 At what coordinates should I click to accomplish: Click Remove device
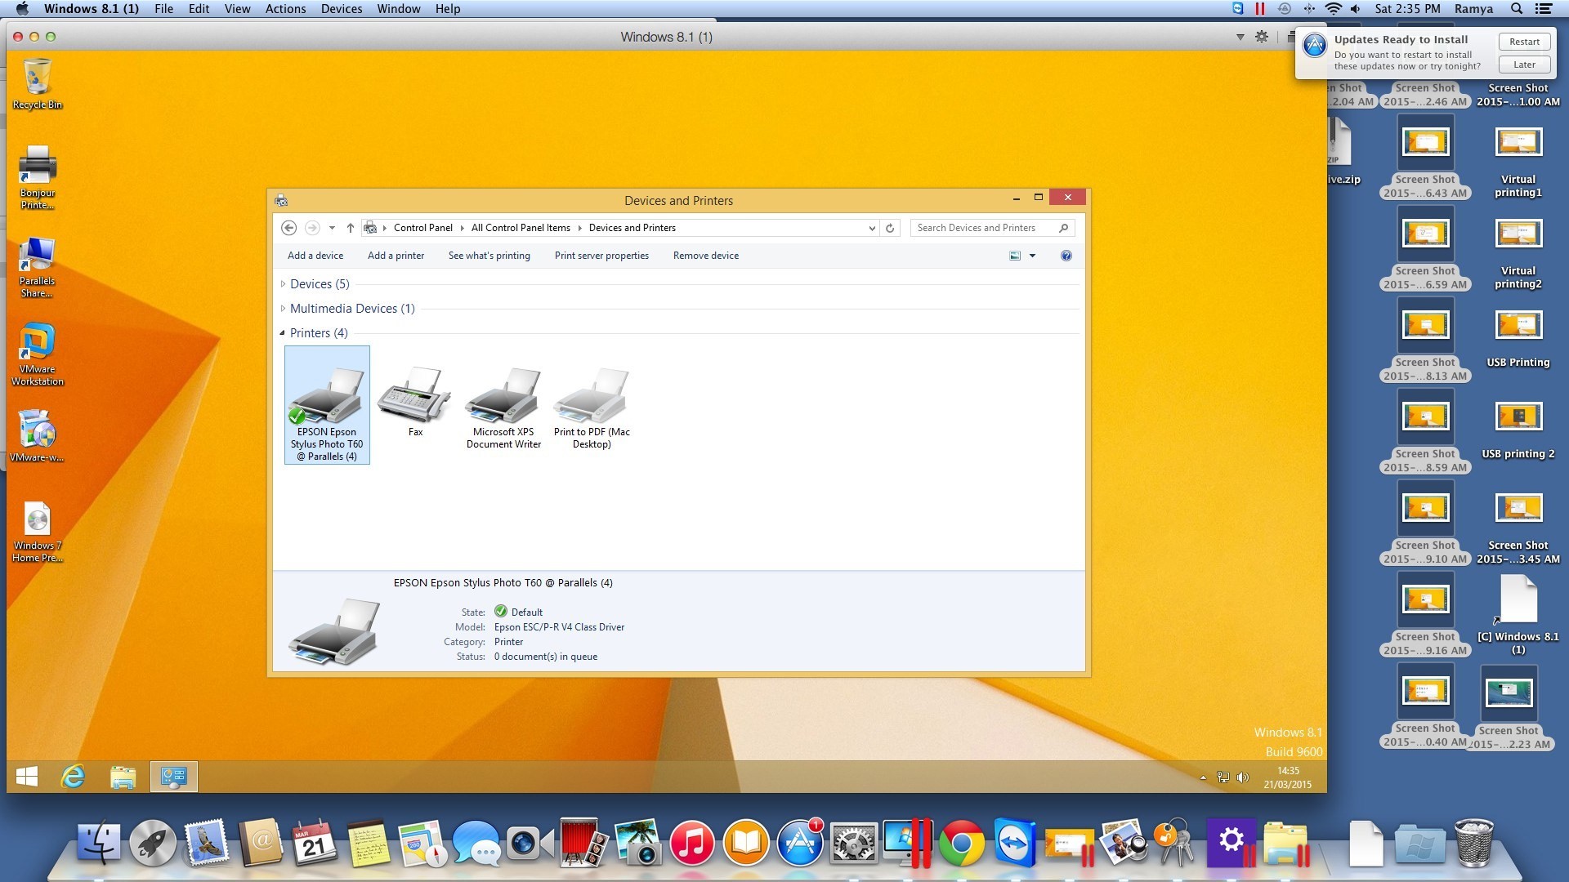(706, 256)
